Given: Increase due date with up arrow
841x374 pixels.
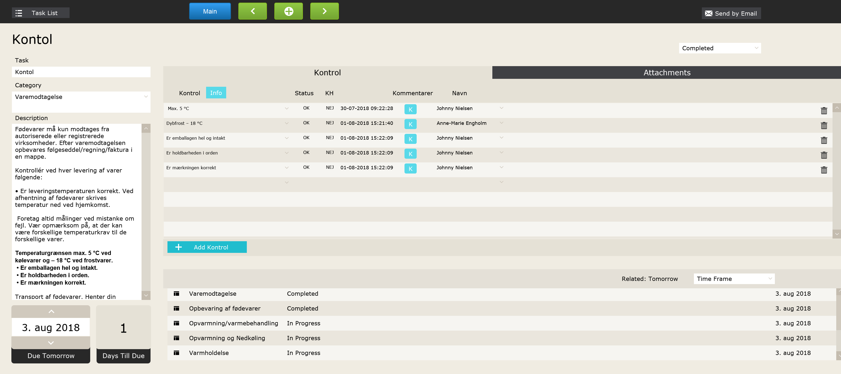Looking at the screenshot, I should [51, 311].
